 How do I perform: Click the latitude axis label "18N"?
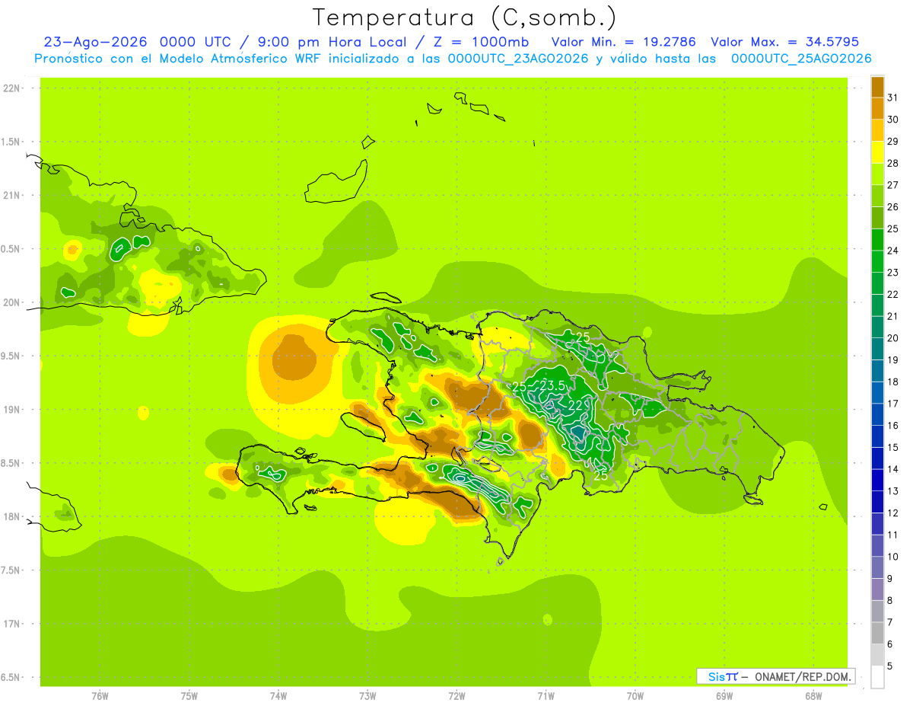coord(13,517)
